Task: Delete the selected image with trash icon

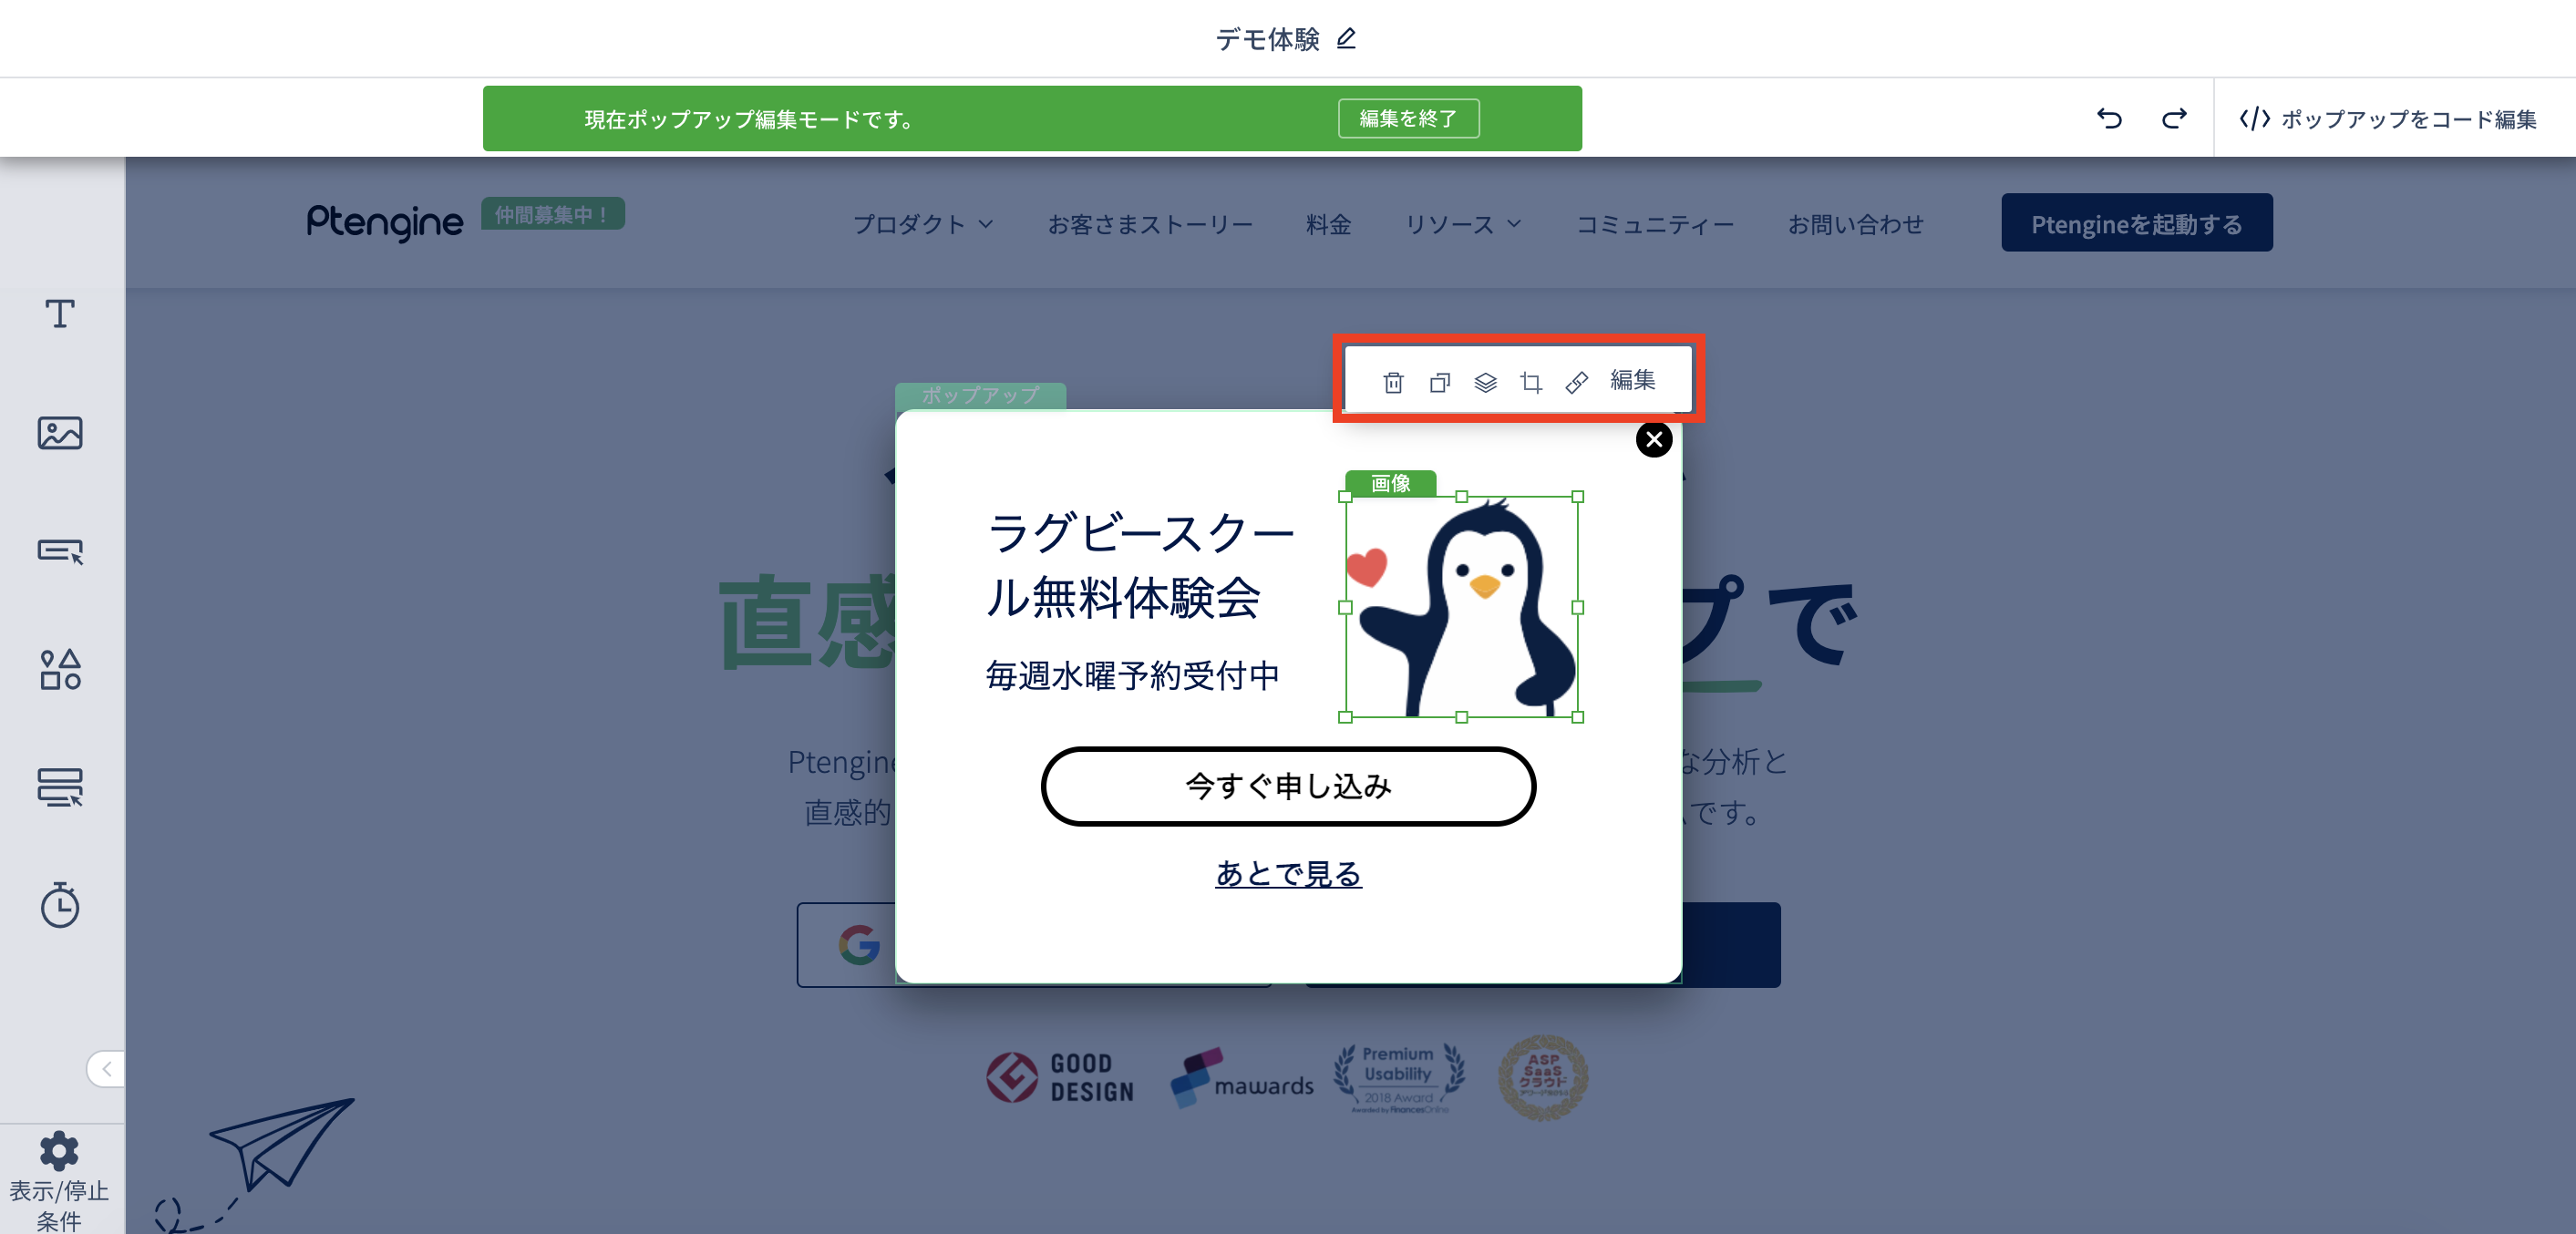Action: (1393, 382)
